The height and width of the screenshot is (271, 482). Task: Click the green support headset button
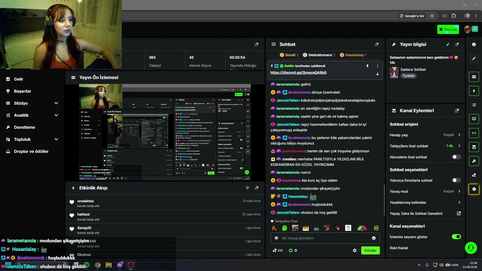tap(471, 248)
